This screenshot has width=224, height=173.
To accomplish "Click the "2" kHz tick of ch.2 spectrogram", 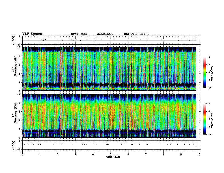I will point(20,129).
